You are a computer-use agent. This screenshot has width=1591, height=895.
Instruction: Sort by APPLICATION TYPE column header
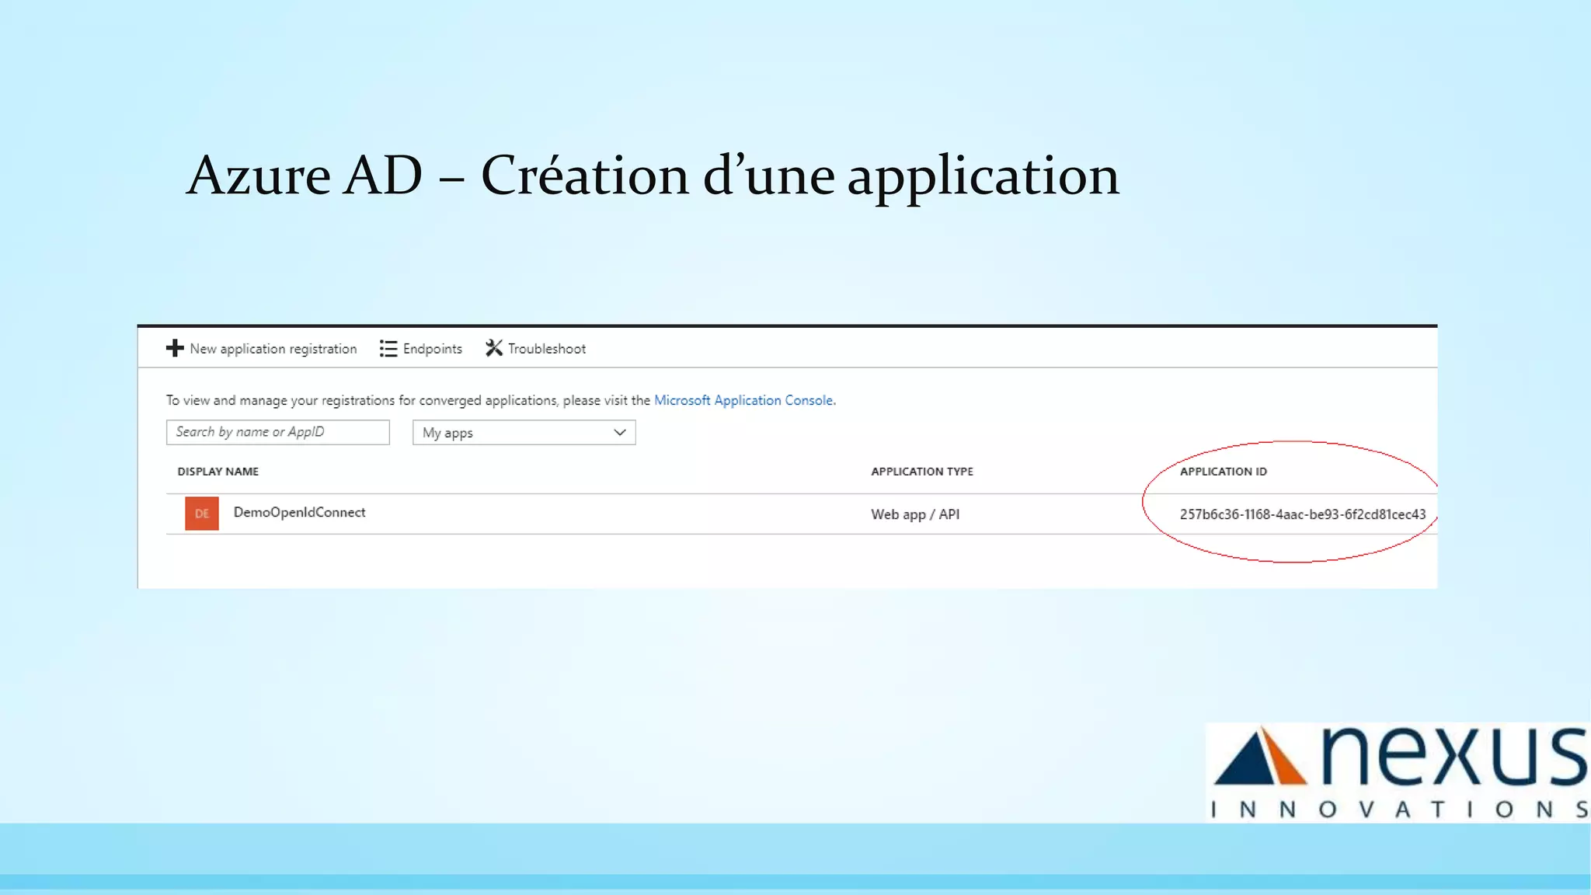click(x=922, y=472)
